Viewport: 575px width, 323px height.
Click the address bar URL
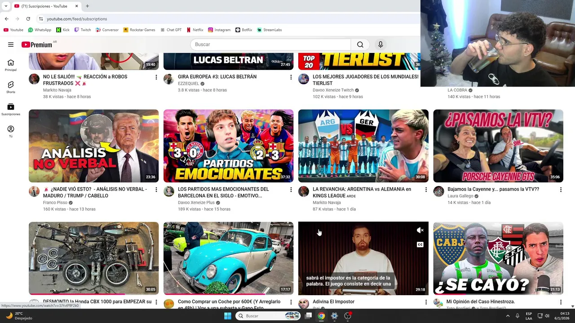click(77, 19)
